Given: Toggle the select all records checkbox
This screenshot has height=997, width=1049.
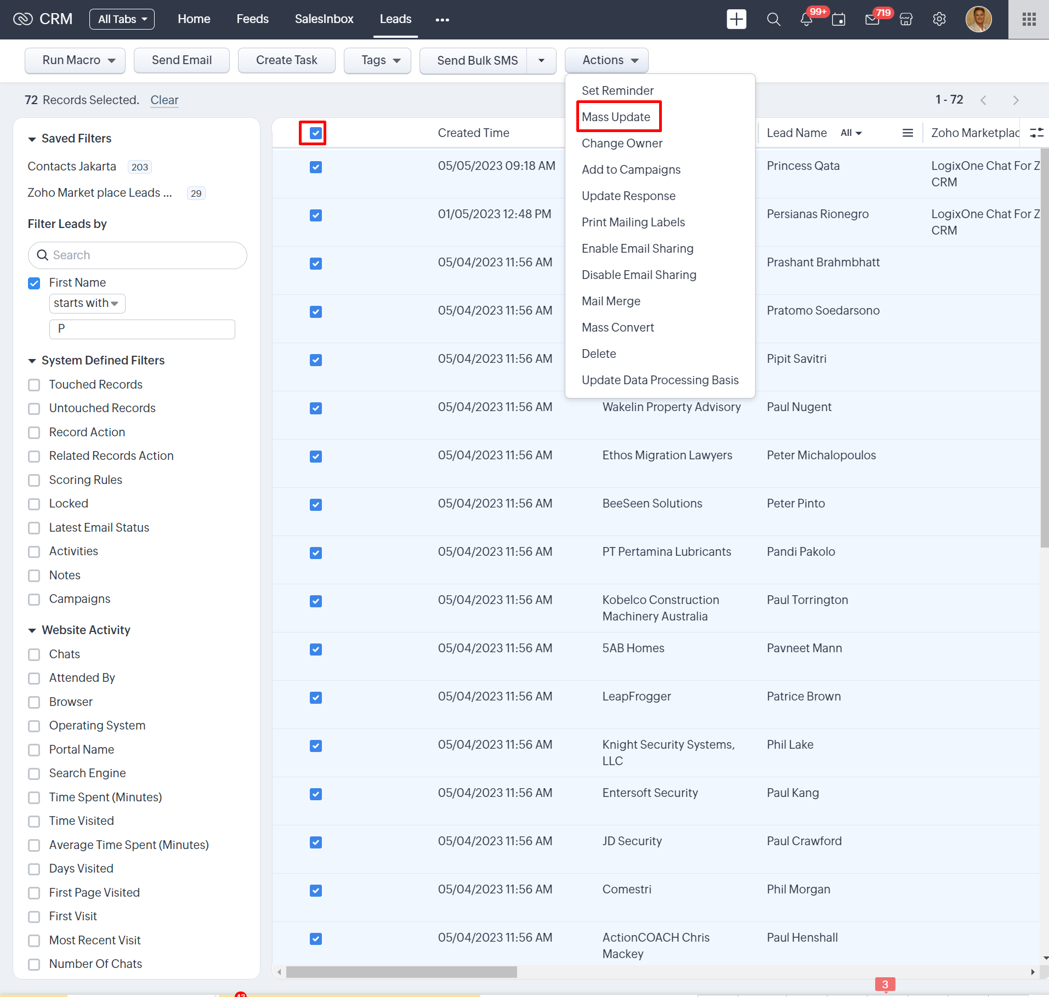Looking at the screenshot, I should tap(315, 133).
